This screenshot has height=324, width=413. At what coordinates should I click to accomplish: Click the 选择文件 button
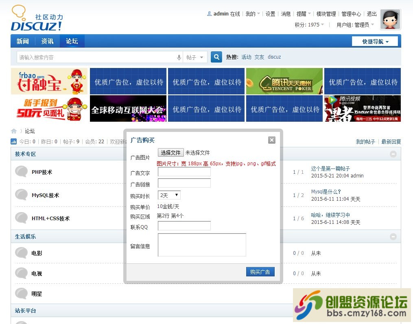pyautogui.click(x=170, y=153)
